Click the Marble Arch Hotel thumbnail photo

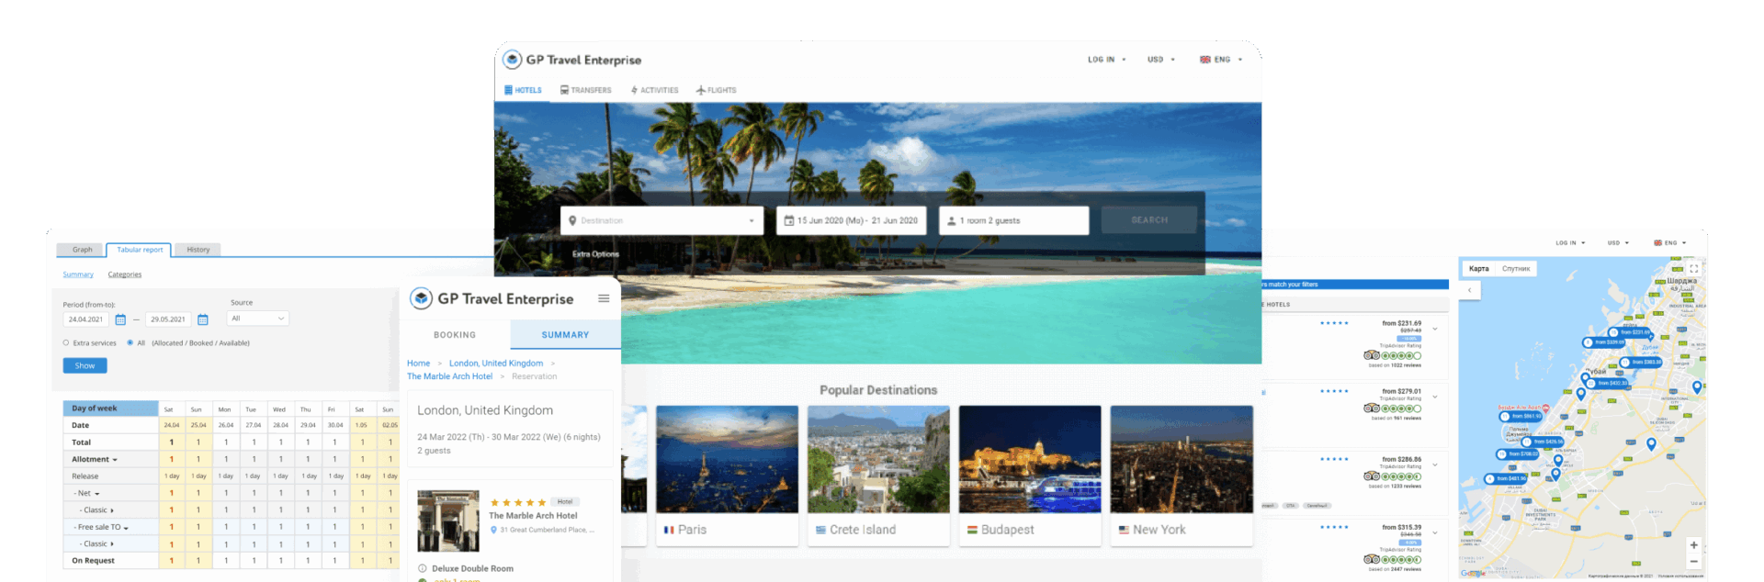pyautogui.click(x=448, y=520)
